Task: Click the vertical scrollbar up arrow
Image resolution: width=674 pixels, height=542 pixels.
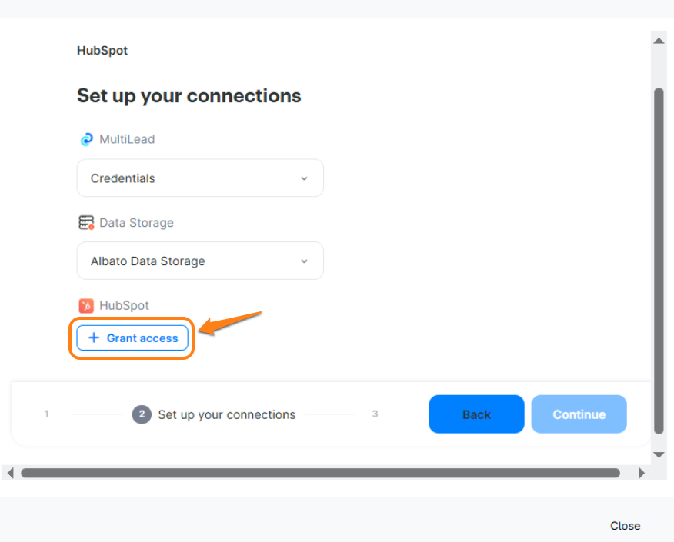Action: coord(659,39)
